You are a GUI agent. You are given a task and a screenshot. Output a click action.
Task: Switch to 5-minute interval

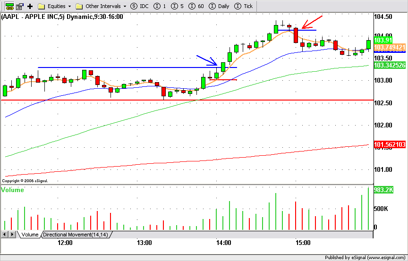(178, 6)
